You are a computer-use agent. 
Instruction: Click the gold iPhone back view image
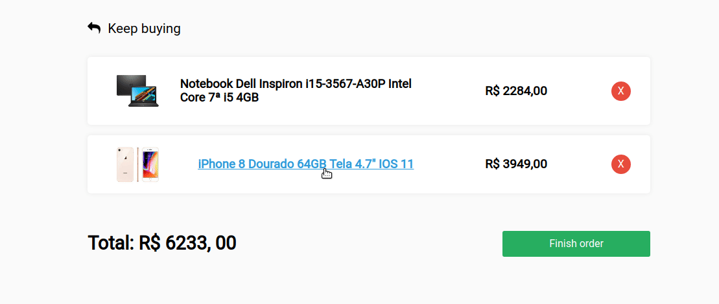click(x=125, y=164)
